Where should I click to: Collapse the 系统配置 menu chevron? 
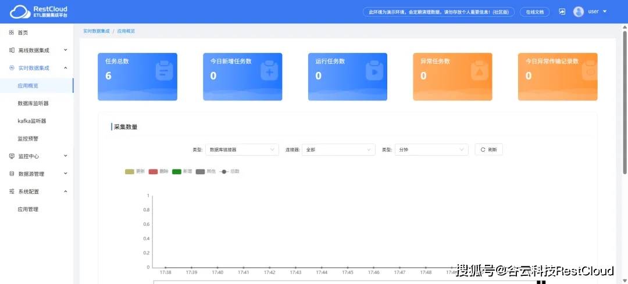click(66, 191)
